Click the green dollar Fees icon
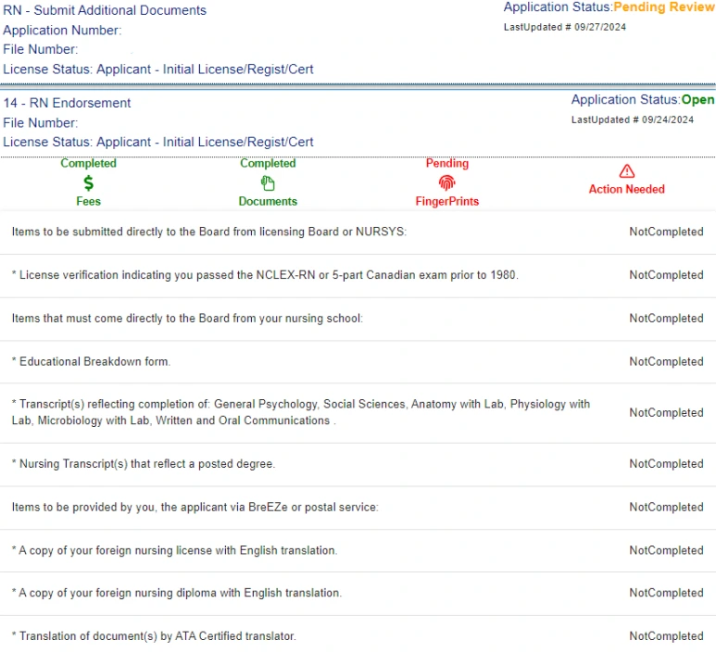The image size is (716, 653). pyautogui.click(x=89, y=183)
